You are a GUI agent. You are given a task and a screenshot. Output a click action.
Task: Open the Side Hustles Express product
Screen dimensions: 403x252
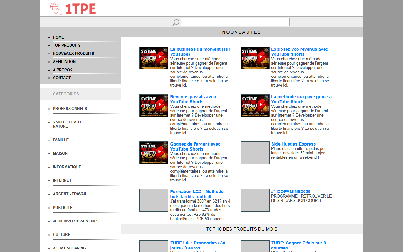point(293,144)
